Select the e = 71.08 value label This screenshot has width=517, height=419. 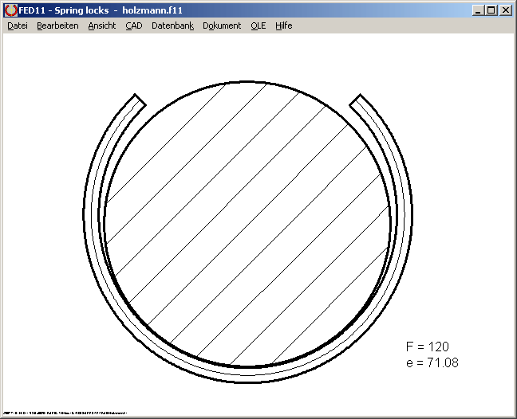(432, 362)
